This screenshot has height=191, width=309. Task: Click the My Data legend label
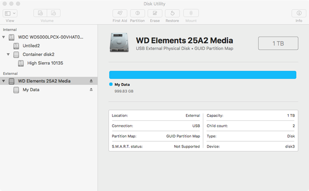122,84
